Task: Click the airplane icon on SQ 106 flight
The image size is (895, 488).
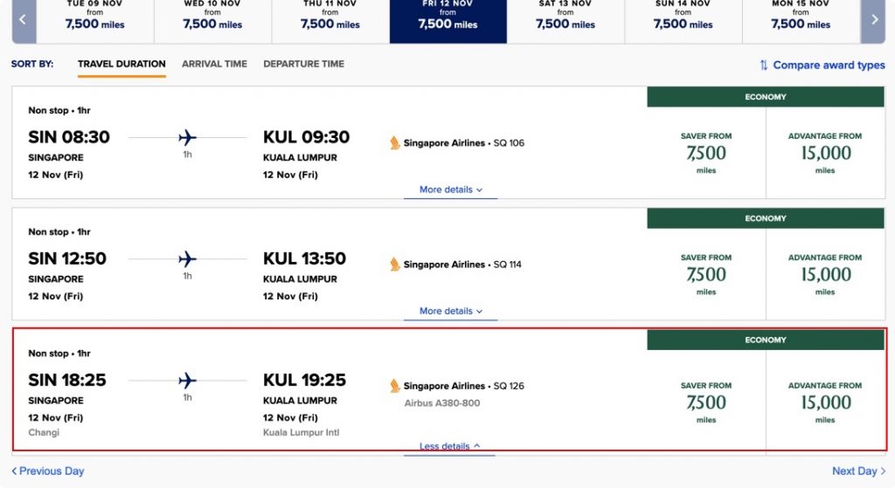Action: [x=187, y=137]
